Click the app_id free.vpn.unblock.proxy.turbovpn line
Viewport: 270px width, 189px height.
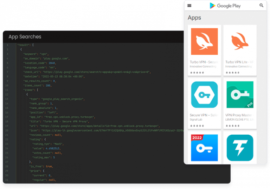62,117
